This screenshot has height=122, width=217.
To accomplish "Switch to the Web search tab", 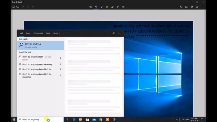I will point(48,33).
